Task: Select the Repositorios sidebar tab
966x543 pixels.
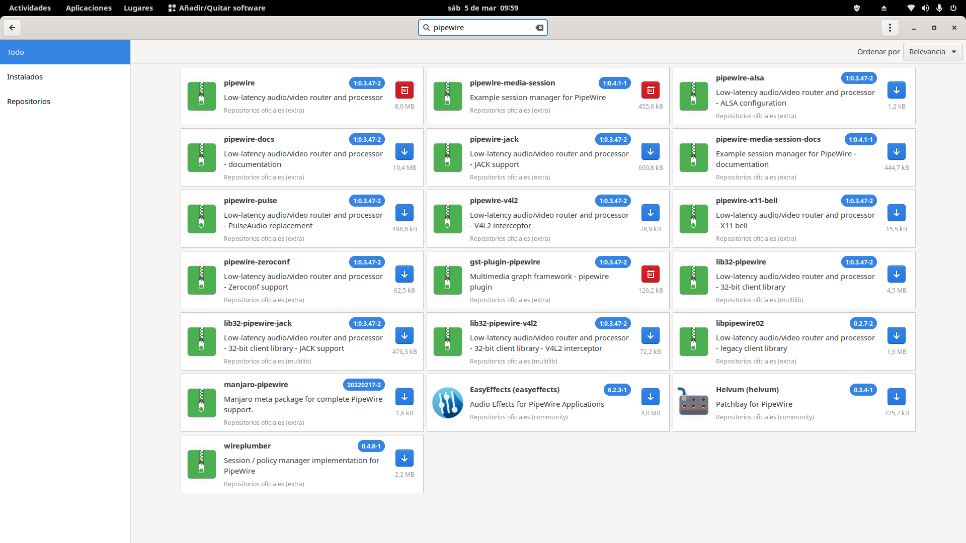Action: point(29,102)
